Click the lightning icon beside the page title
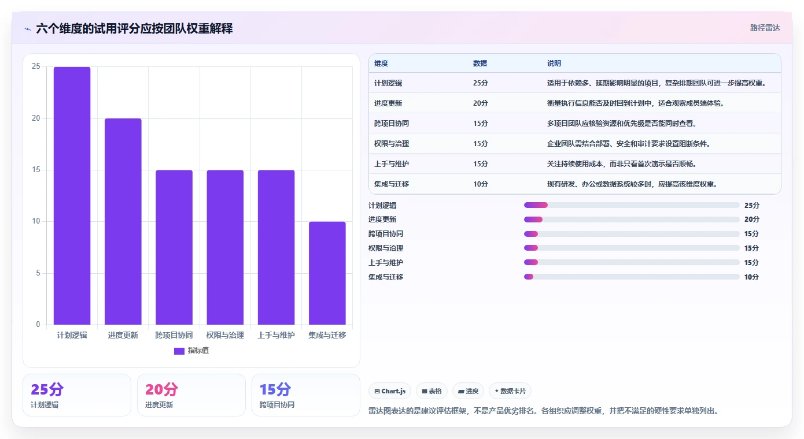804x439 pixels. click(x=27, y=28)
